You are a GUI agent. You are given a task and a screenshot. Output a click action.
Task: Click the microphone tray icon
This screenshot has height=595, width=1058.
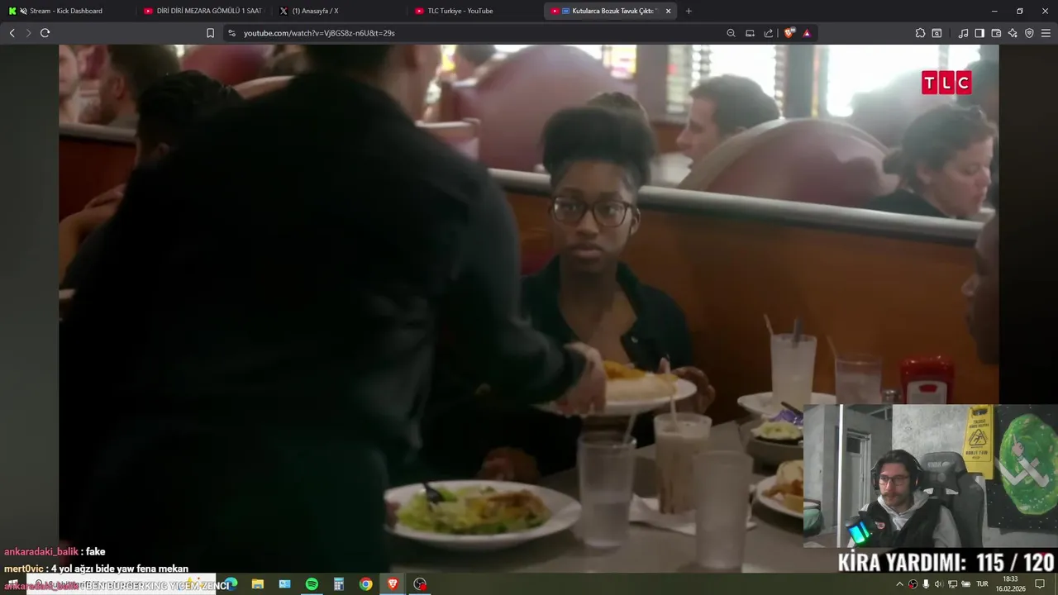click(x=926, y=584)
